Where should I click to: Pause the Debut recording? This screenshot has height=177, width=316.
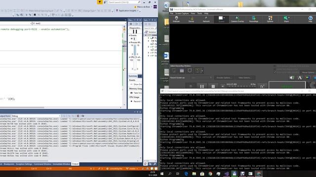tap(202, 87)
